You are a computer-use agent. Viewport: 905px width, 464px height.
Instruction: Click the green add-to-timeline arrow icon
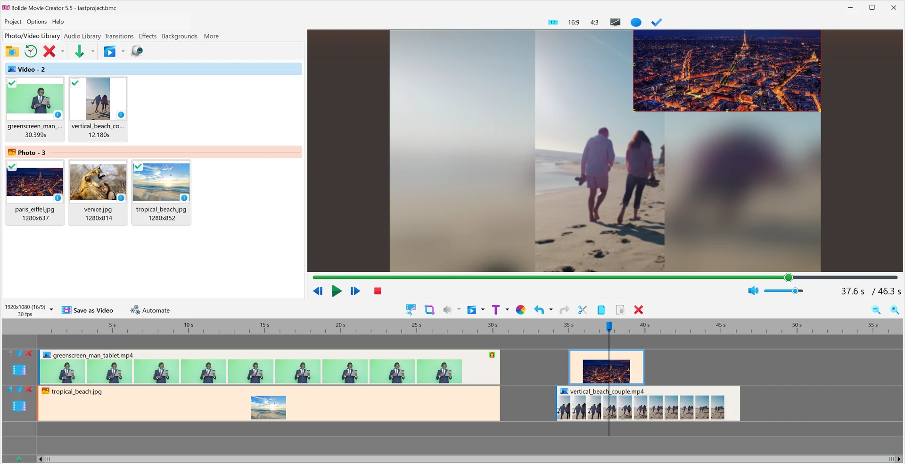pos(79,51)
